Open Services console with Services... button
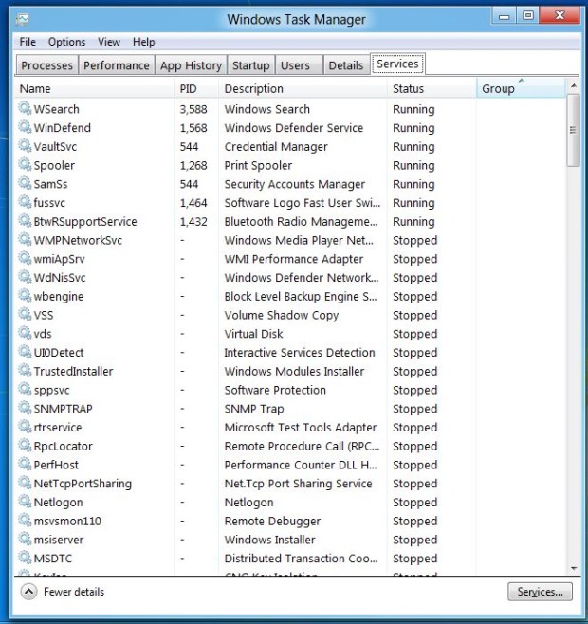Viewport: 588px width, 624px height. [541, 592]
